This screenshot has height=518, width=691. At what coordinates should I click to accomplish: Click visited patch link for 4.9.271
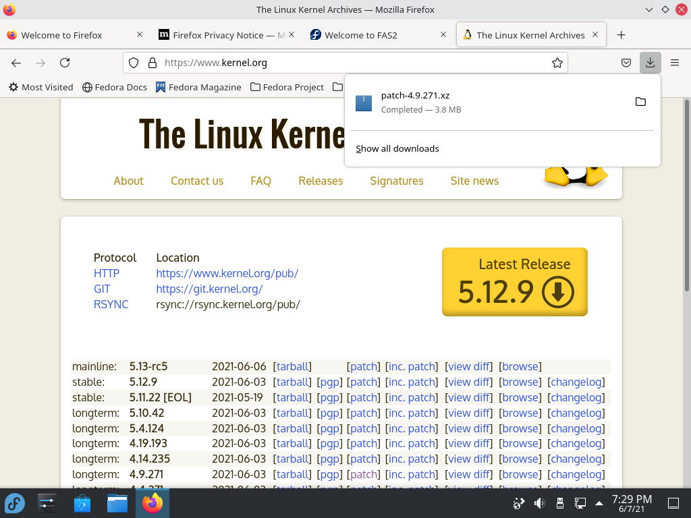[364, 474]
